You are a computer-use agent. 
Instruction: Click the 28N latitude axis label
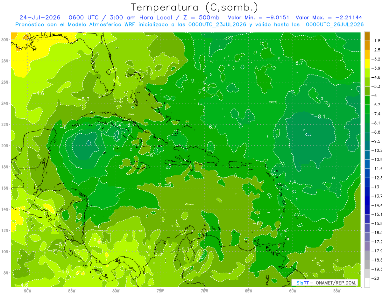click(x=5, y=61)
